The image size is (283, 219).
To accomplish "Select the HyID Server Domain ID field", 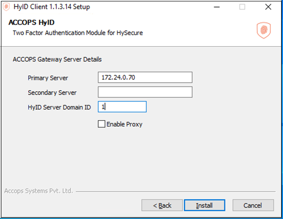I will coord(122,107).
